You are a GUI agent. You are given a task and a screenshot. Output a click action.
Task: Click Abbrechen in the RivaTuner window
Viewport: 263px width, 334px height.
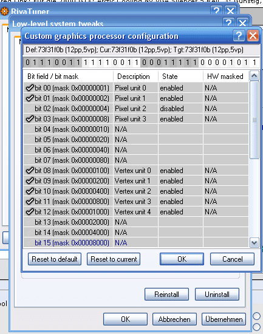pyautogui.click(x=174, y=319)
